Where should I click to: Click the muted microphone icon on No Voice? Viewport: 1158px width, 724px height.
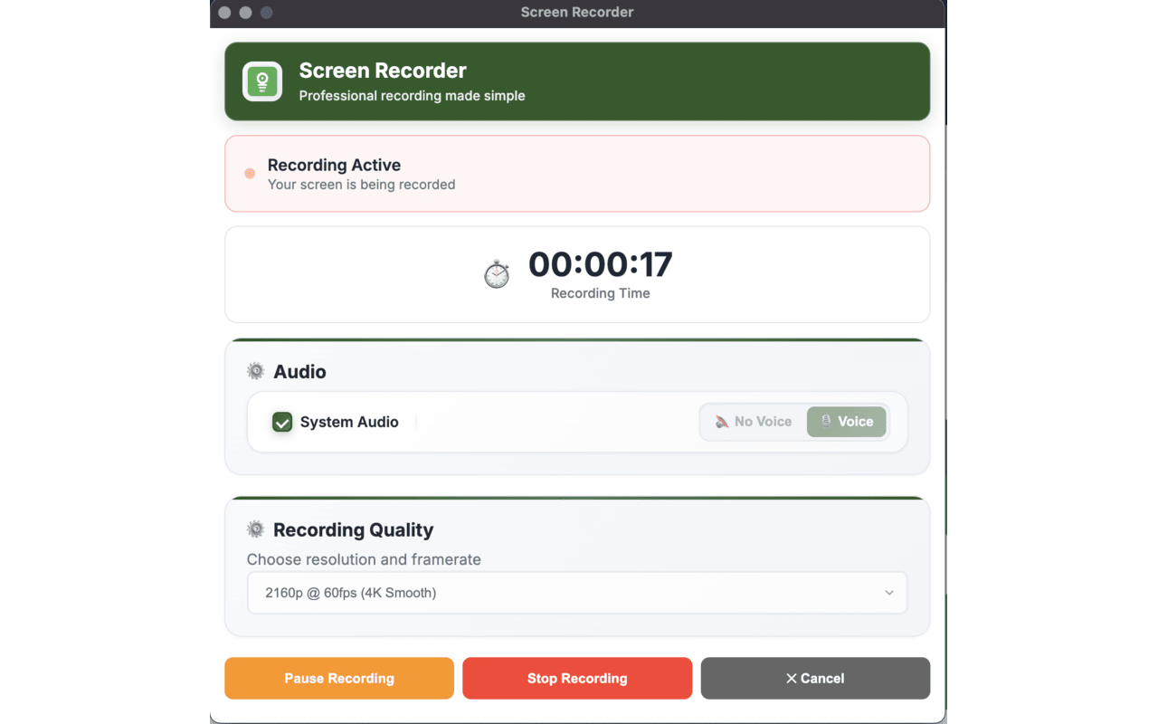[721, 421]
